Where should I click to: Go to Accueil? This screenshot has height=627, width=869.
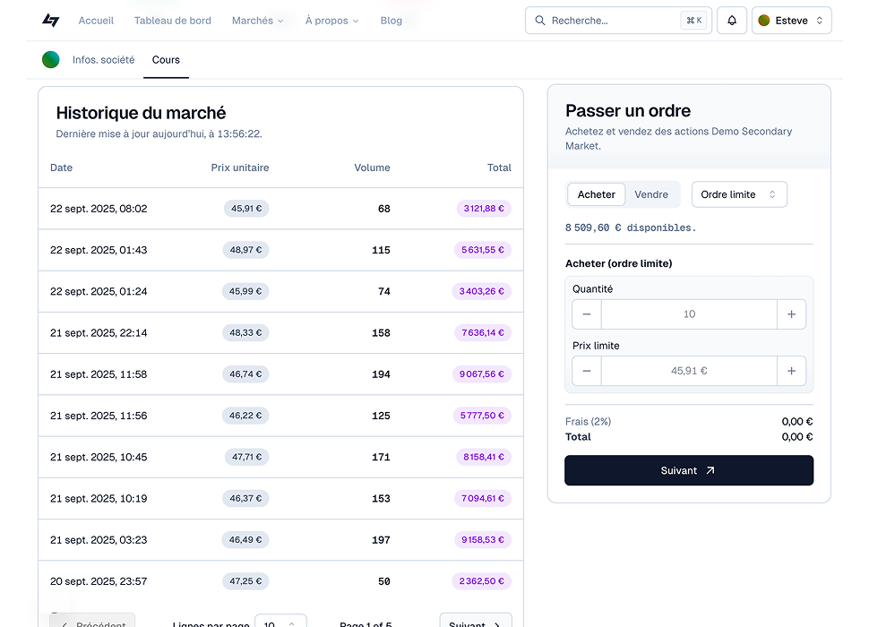96,21
